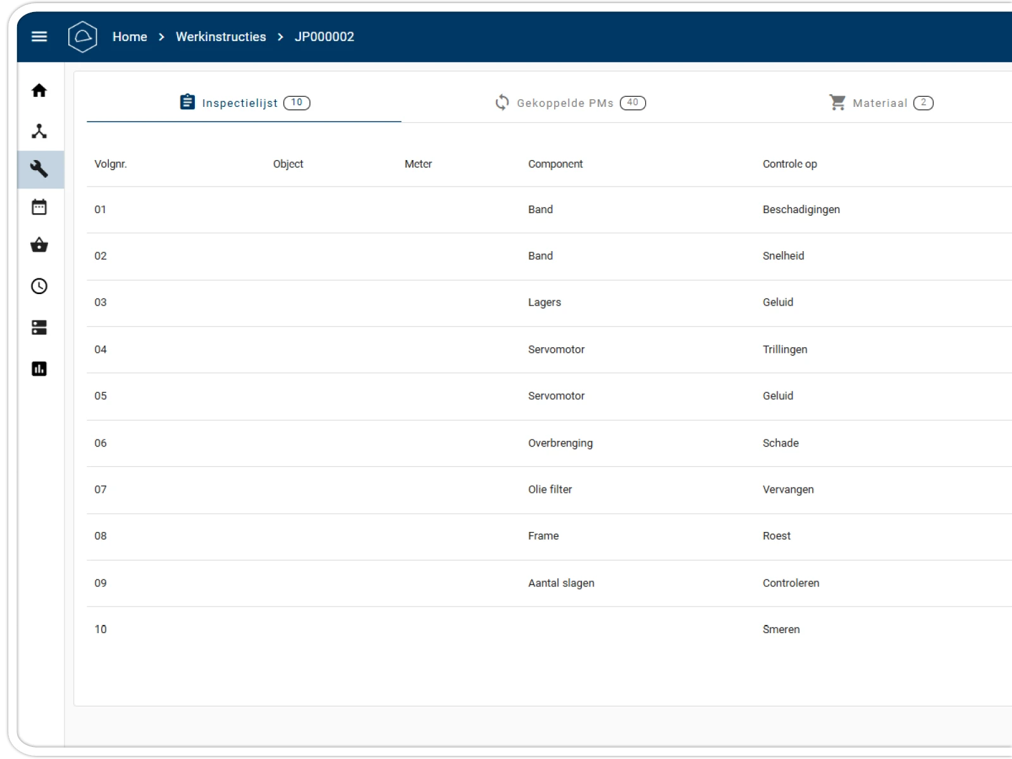Click Olie filter component cell

pos(550,490)
